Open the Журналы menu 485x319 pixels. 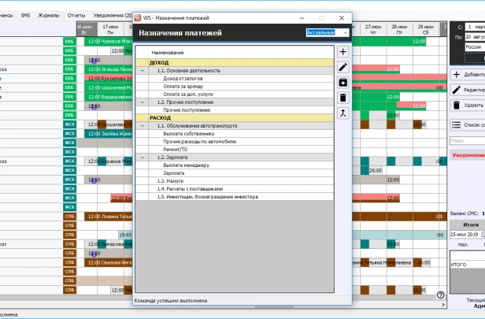(x=49, y=15)
